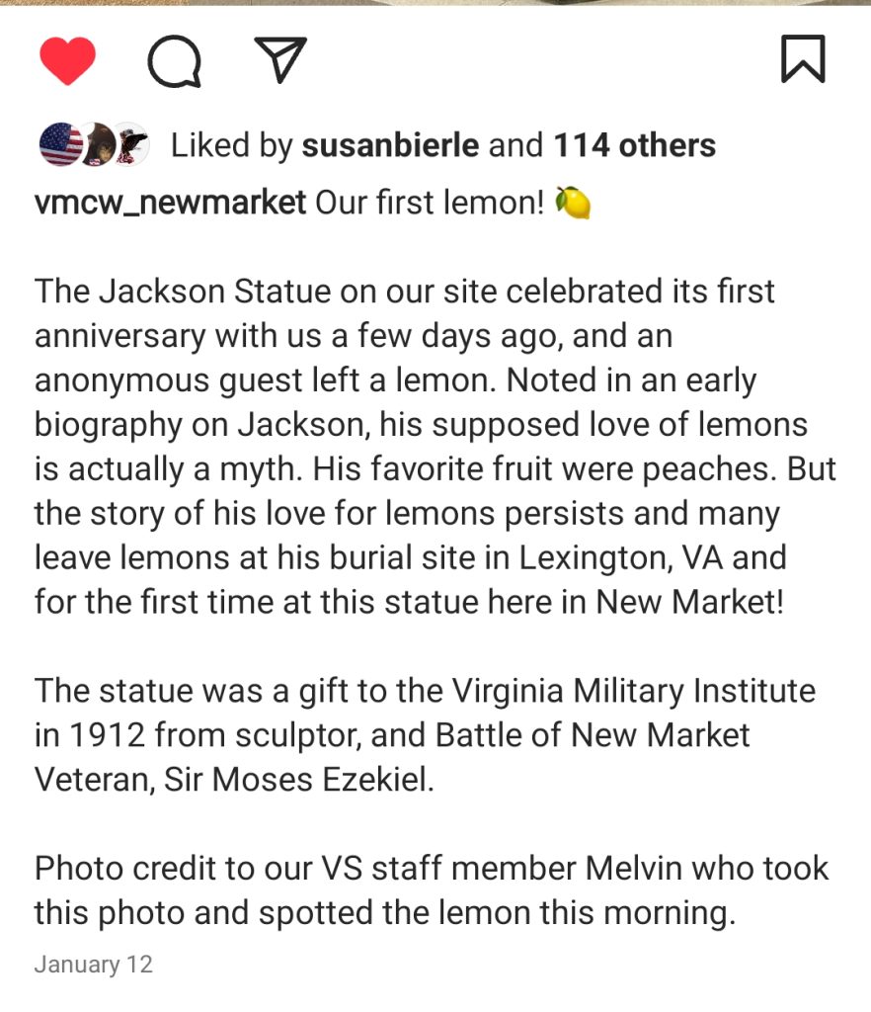The width and height of the screenshot is (871, 1012).
Task: Open susanbierle's profile
Action: coord(390,145)
